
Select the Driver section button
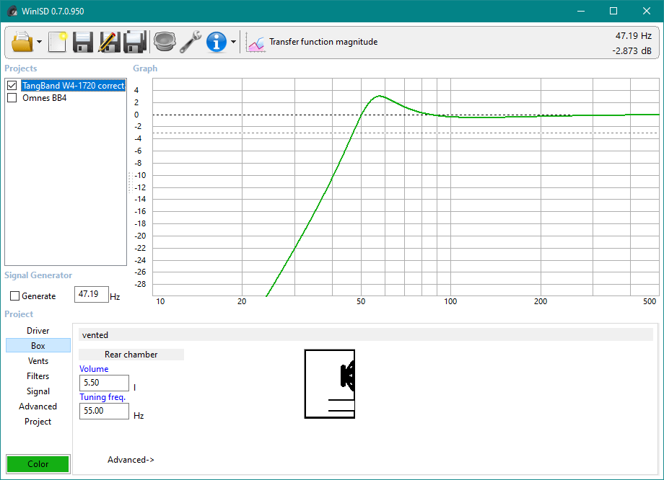pyautogui.click(x=38, y=331)
